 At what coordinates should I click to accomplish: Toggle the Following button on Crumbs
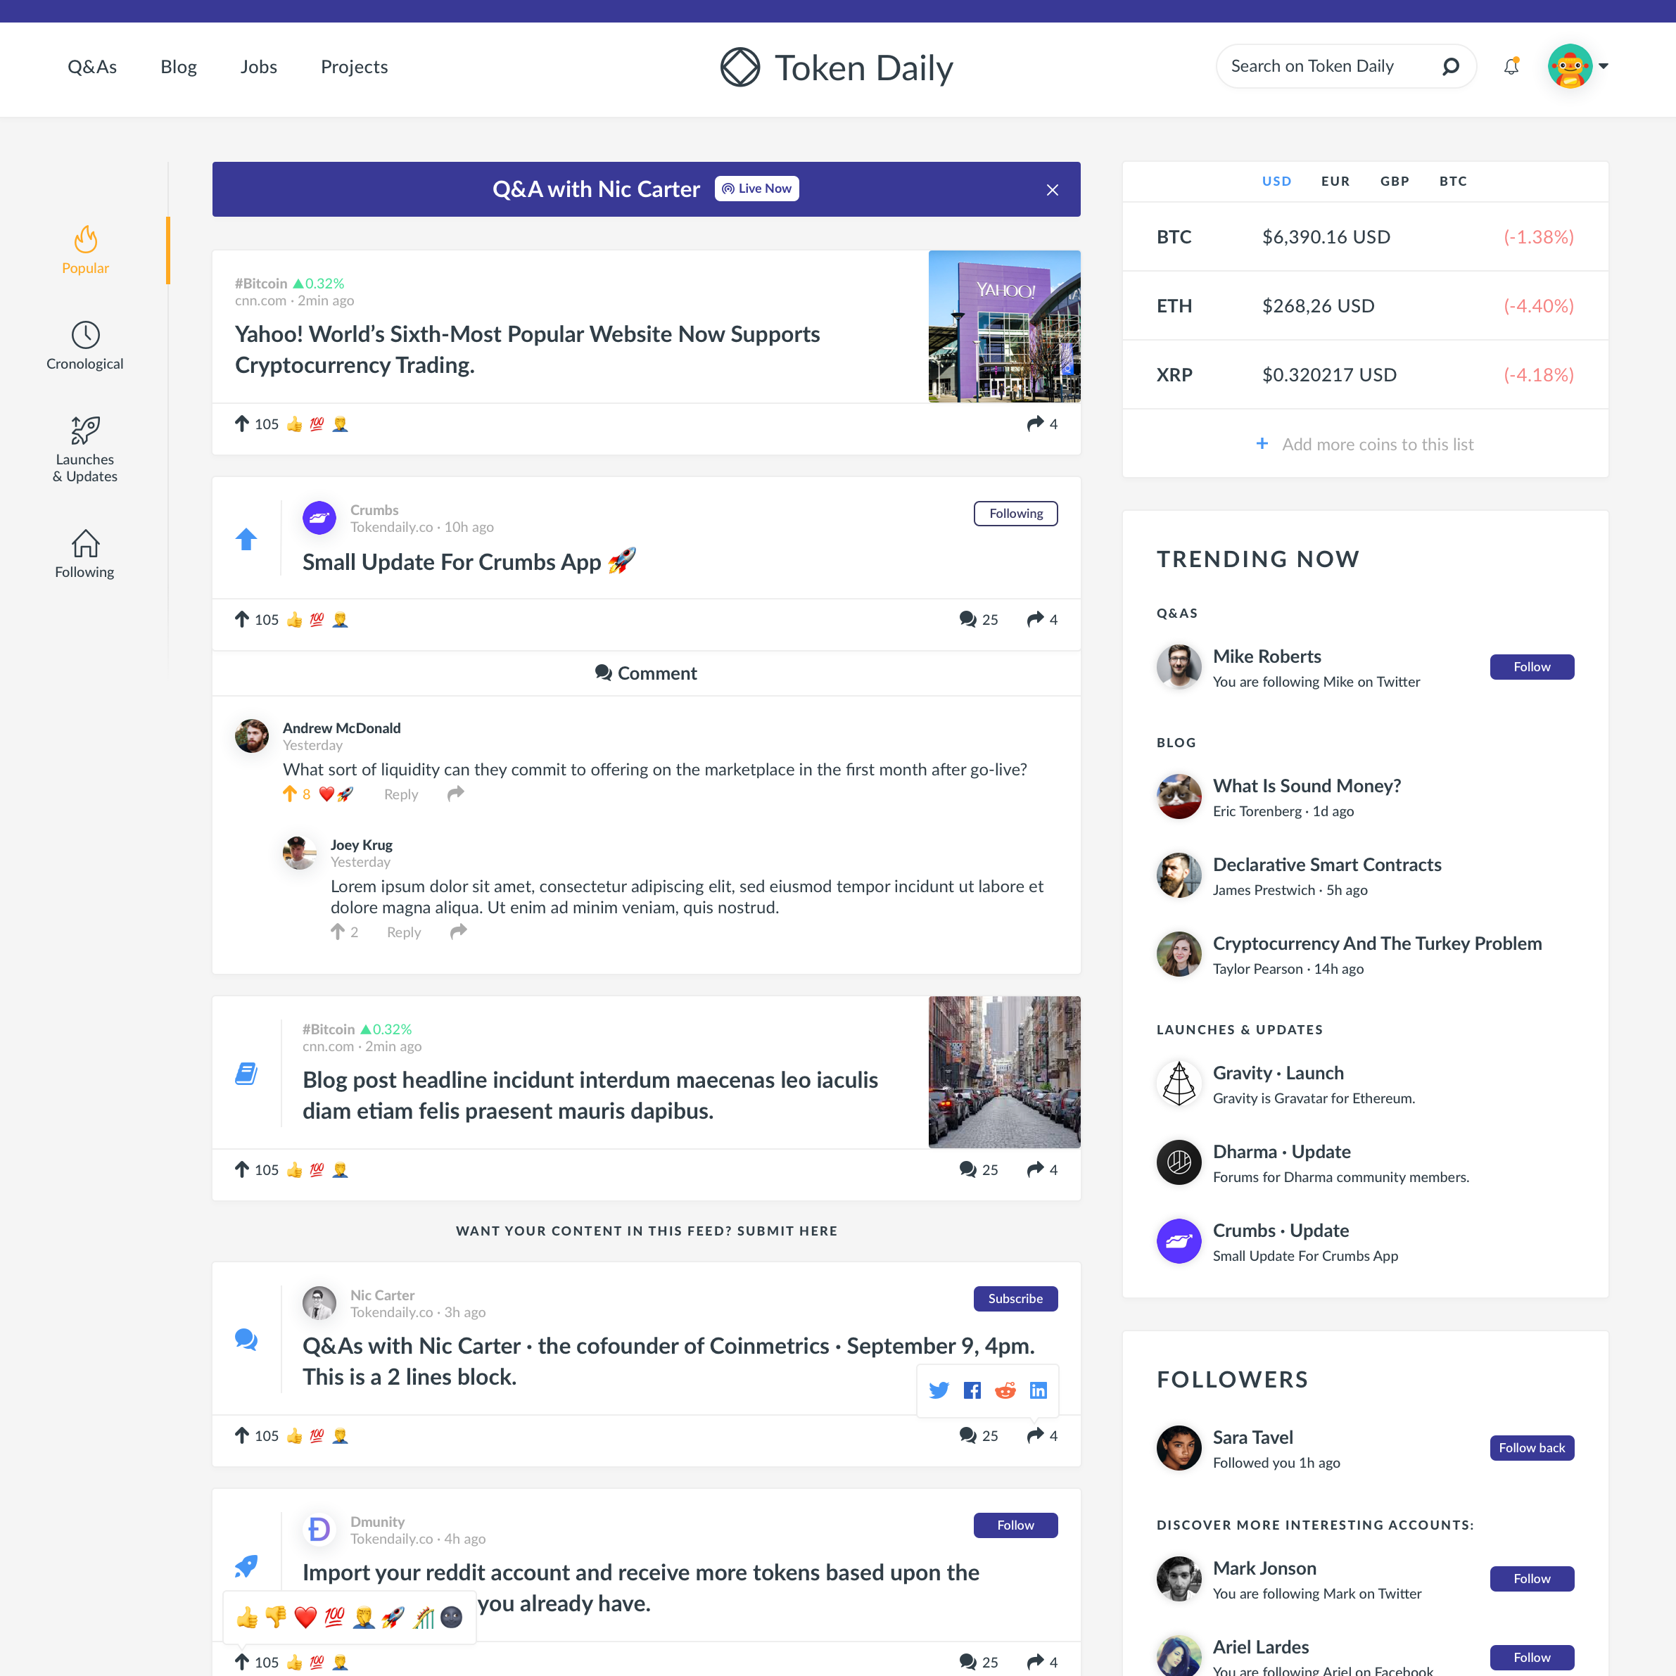(1016, 514)
